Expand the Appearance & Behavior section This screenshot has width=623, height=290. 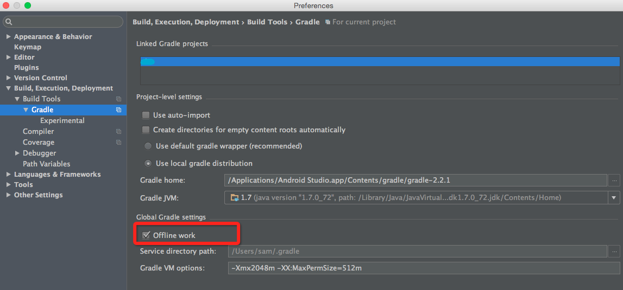pos(8,37)
